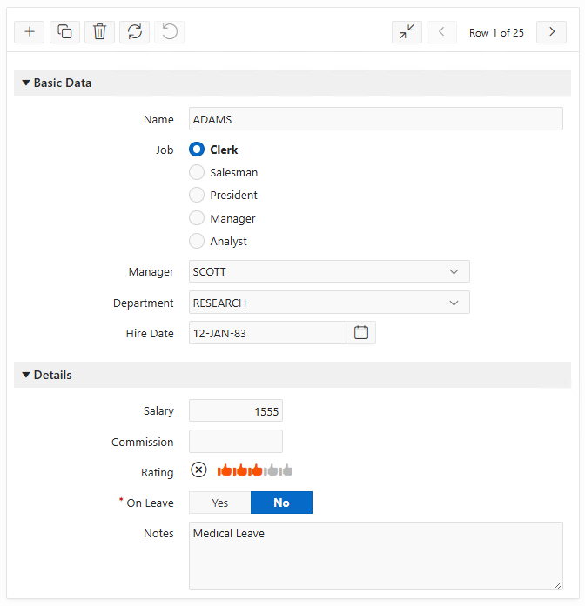The height and width of the screenshot is (606, 585).
Task: Click the Salary field 1555
Action: point(236,411)
